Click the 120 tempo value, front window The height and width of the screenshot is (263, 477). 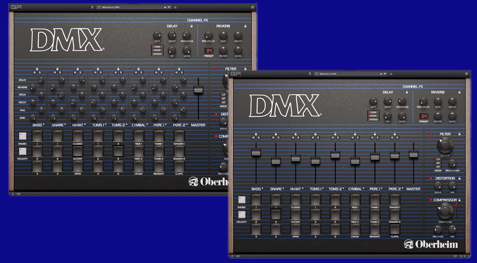238,256
